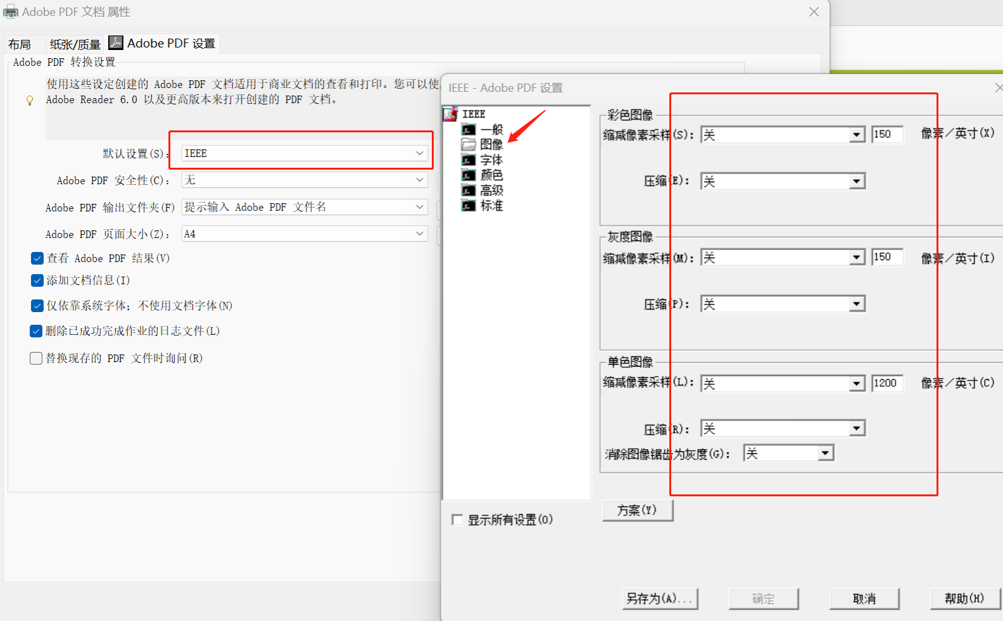This screenshot has width=1003, height=621.
Task: Open the 颜色 settings folder icon
Action: (x=469, y=175)
